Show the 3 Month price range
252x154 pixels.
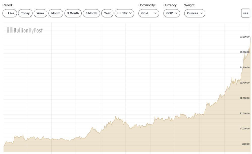pos(73,13)
